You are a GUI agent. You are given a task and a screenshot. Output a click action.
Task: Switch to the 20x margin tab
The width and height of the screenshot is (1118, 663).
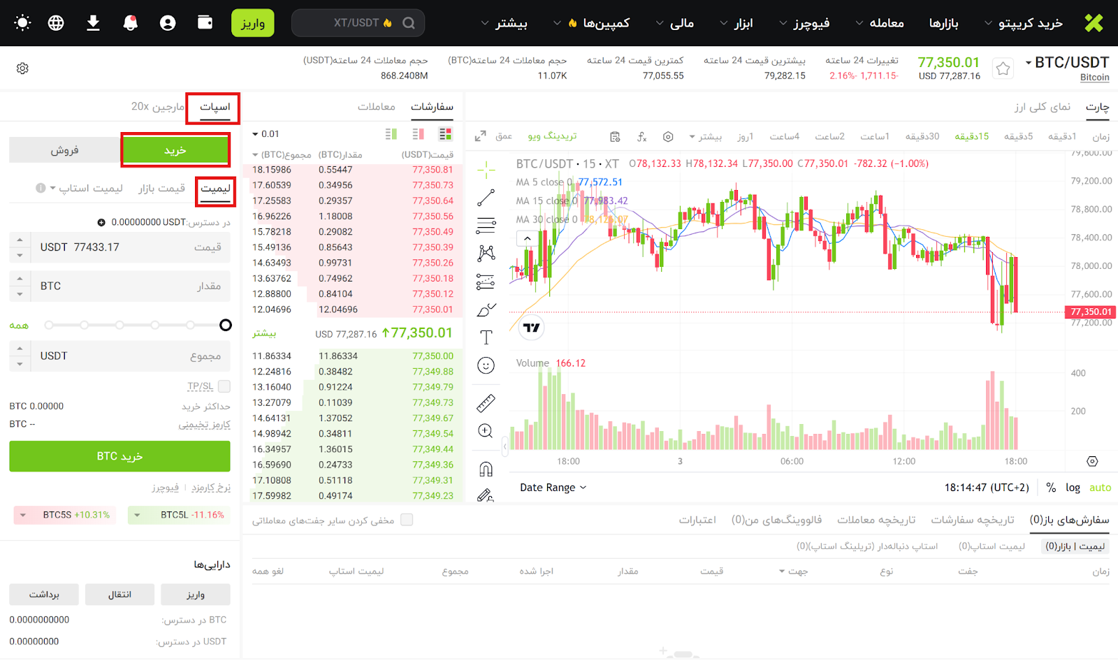[x=158, y=106]
